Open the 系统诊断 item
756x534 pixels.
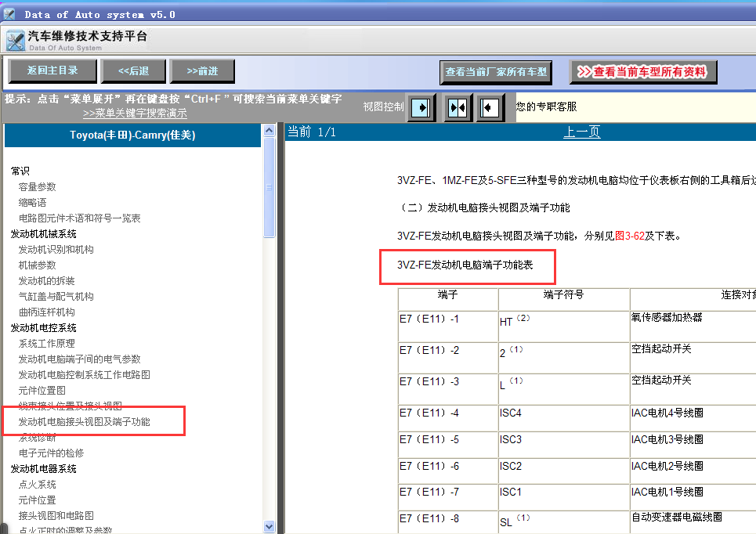pyautogui.click(x=37, y=438)
